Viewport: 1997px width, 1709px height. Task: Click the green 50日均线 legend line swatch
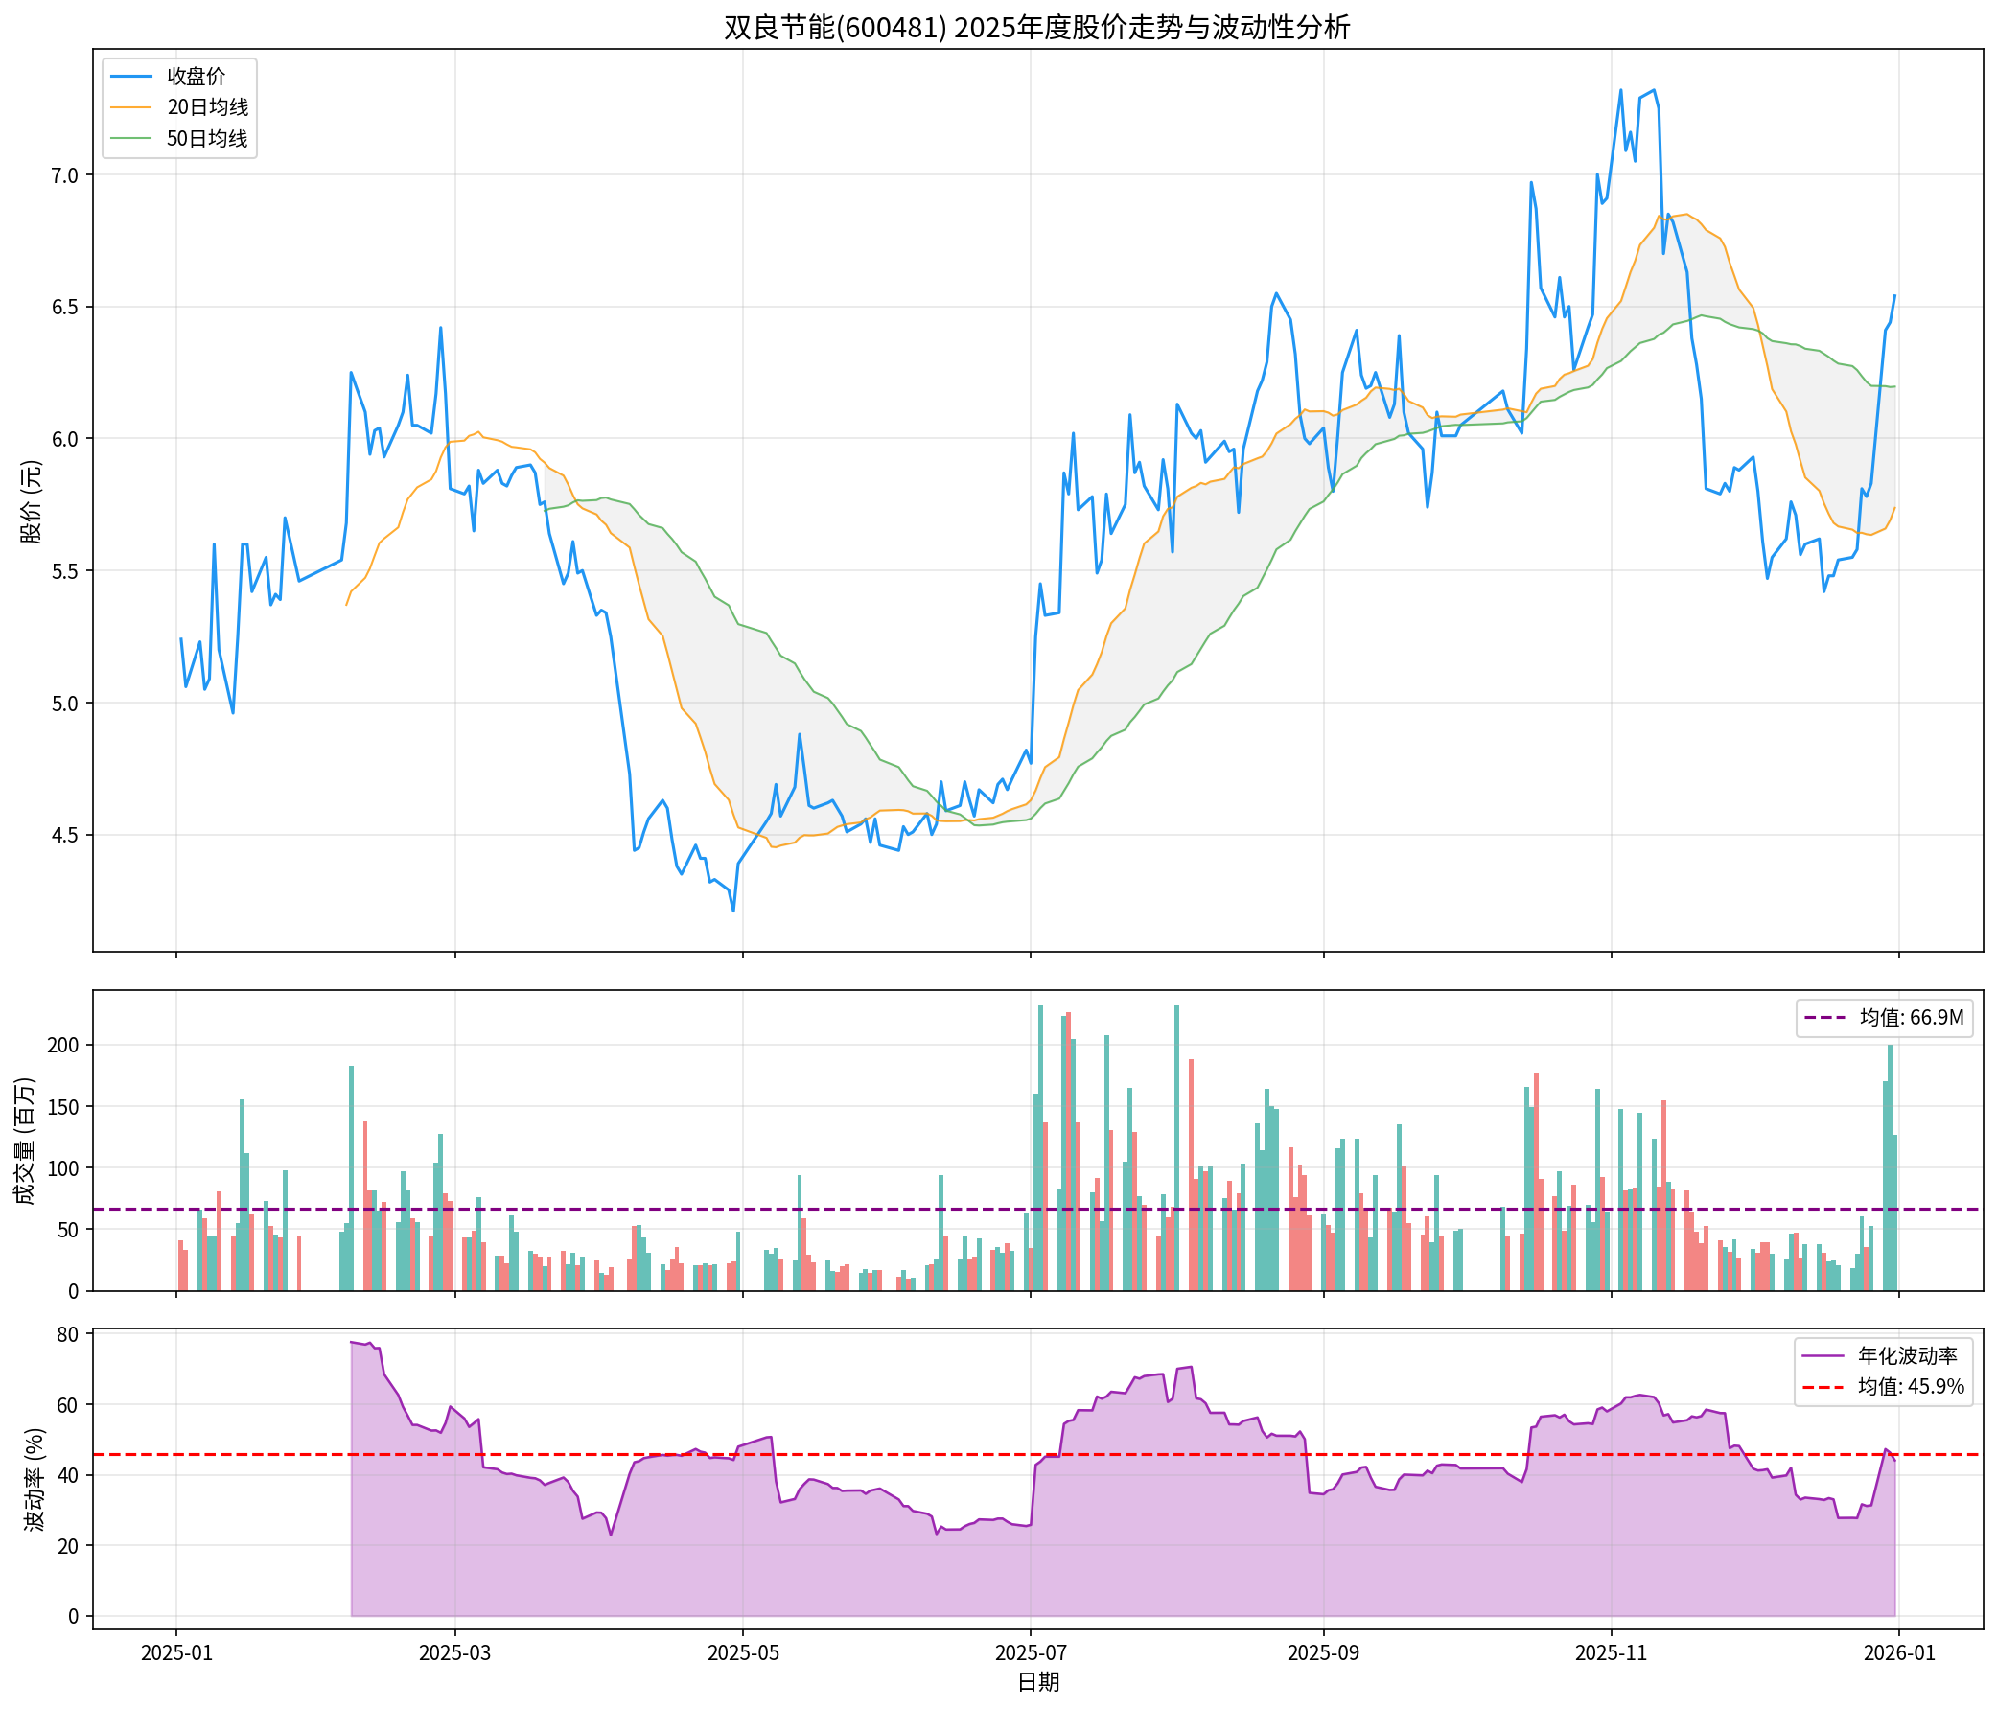(x=131, y=139)
